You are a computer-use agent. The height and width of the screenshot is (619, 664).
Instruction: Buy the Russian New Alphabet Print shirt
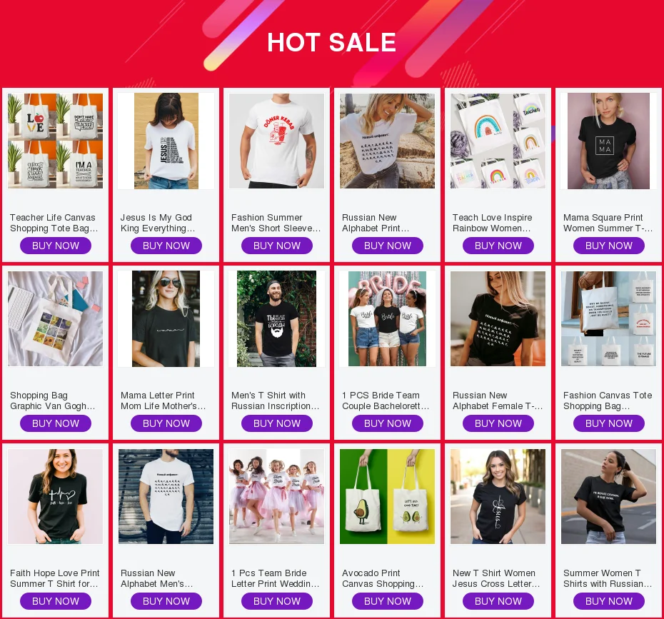388,246
